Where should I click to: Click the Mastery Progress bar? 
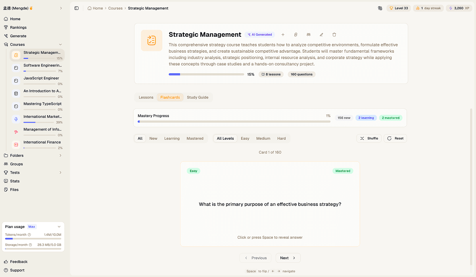point(234,121)
